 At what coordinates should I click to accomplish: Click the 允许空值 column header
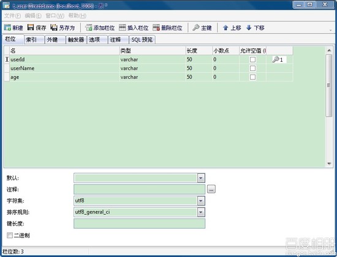252,51
